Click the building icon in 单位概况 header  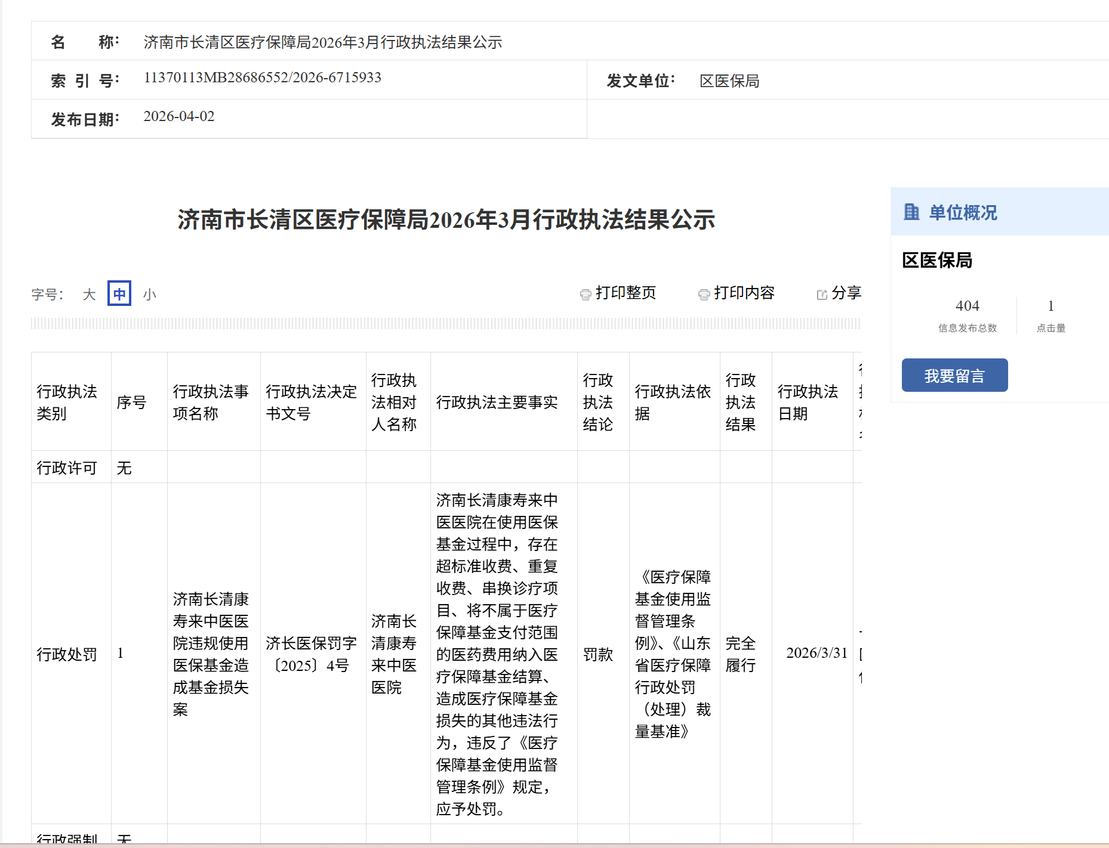tap(911, 212)
